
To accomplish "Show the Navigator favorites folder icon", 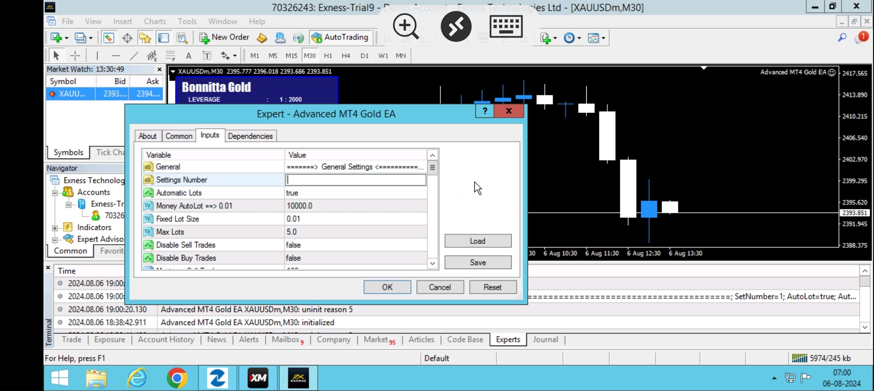I will point(145,38).
